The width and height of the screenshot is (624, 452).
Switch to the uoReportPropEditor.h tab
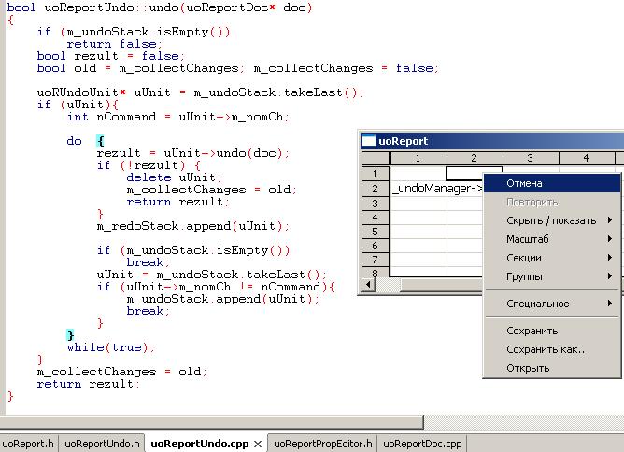tap(322, 445)
